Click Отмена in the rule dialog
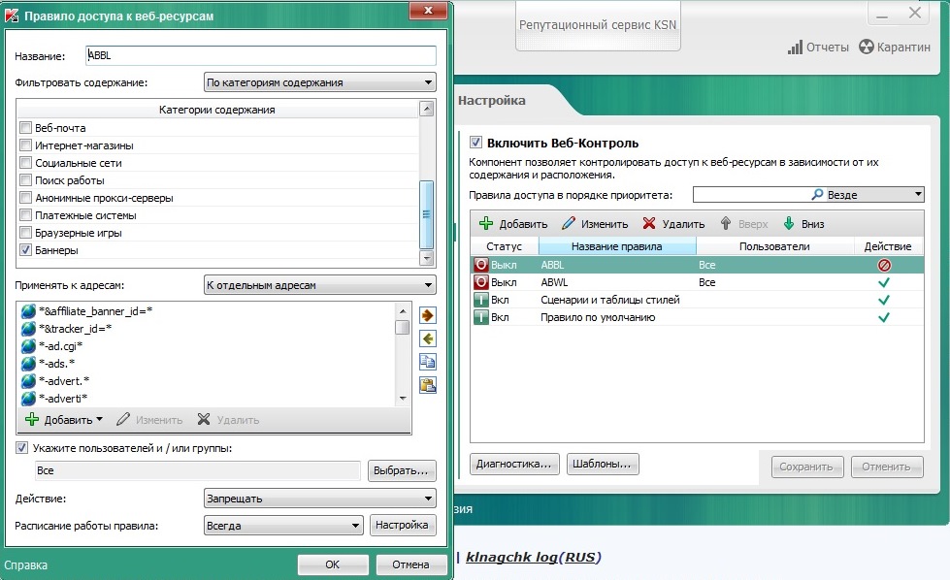The width and height of the screenshot is (950, 580). point(410,564)
